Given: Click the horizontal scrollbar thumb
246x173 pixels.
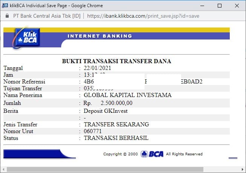Looking at the screenshot, I should tap(105, 169).
